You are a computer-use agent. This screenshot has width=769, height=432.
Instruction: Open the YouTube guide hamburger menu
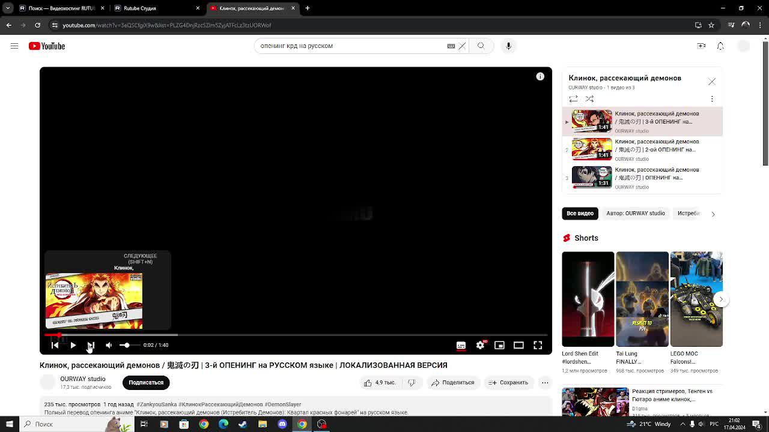tap(14, 46)
